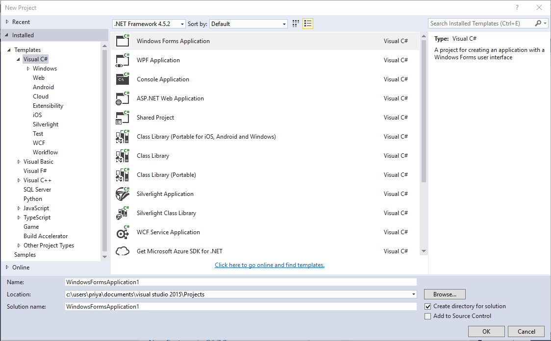Click the tree pane vertical scrollbar thumb
Image resolution: width=551 pixels, height=341 pixels.
pos(104,150)
